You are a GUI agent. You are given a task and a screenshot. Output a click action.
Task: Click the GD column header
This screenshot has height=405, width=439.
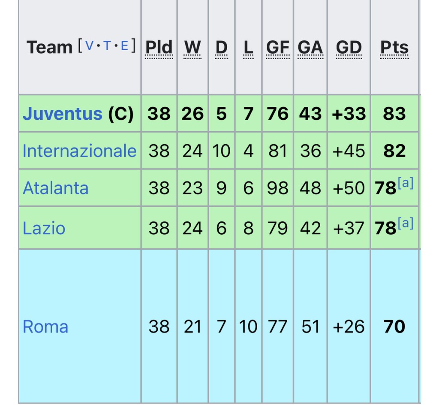349,47
